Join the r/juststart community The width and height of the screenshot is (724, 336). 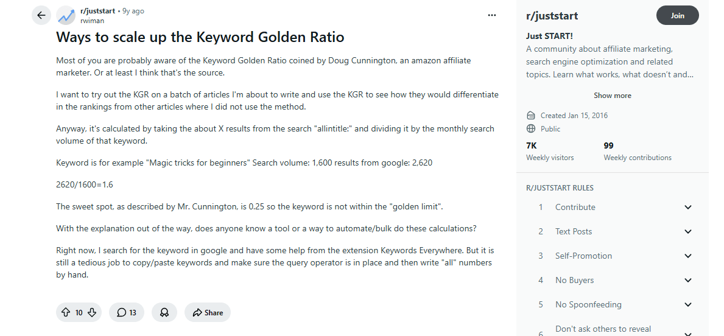(x=677, y=15)
